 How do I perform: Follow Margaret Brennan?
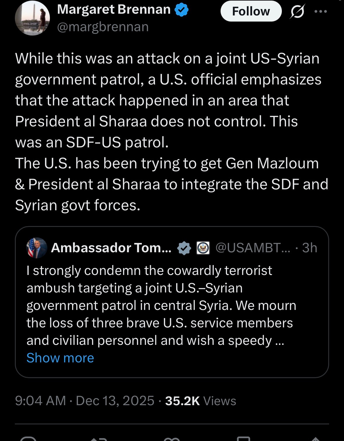pyautogui.click(x=251, y=11)
